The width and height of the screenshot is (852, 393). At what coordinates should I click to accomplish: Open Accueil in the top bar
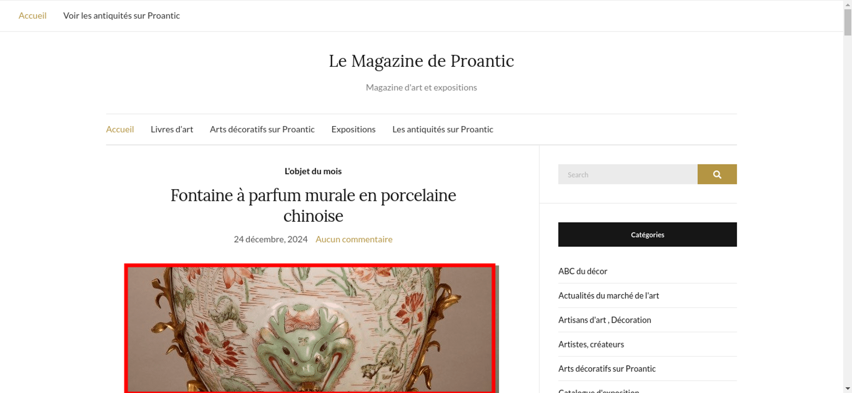pos(32,16)
